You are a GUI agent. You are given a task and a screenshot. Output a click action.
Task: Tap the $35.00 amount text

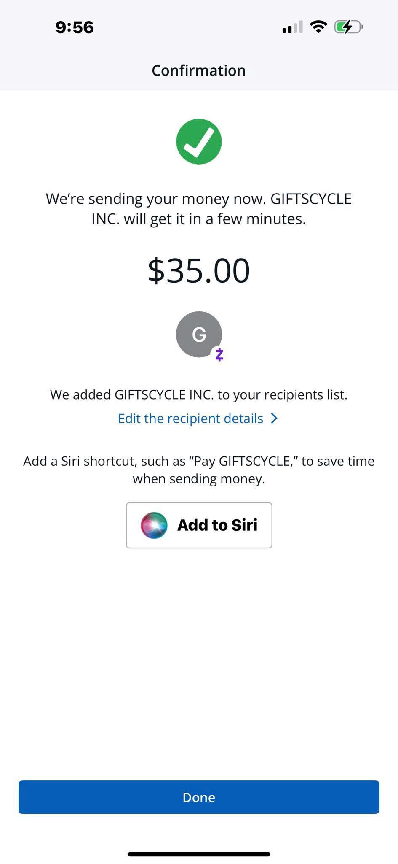point(199,270)
